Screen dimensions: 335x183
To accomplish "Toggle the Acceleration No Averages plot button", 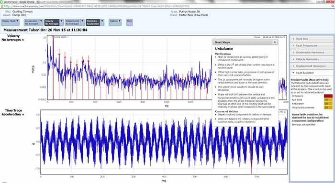I will coord(31,22).
